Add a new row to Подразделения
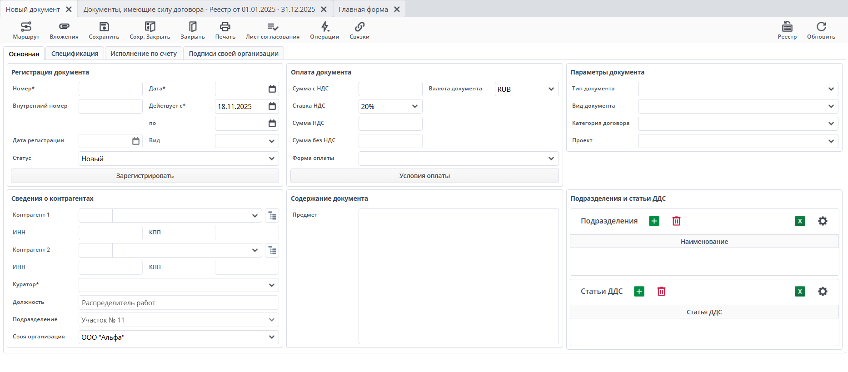 (x=654, y=221)
